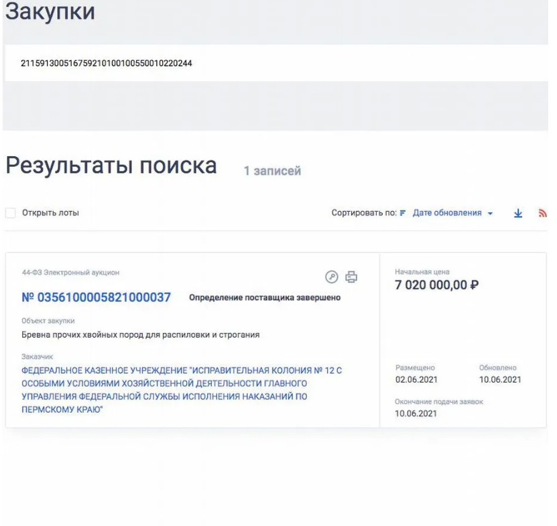
Task: Toggle sort direction bars icon
Action: 404,214
